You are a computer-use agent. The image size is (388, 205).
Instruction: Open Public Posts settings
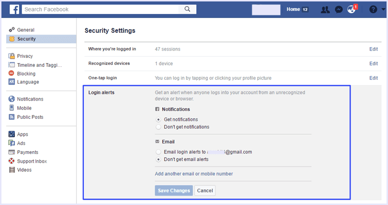point(30,117)
